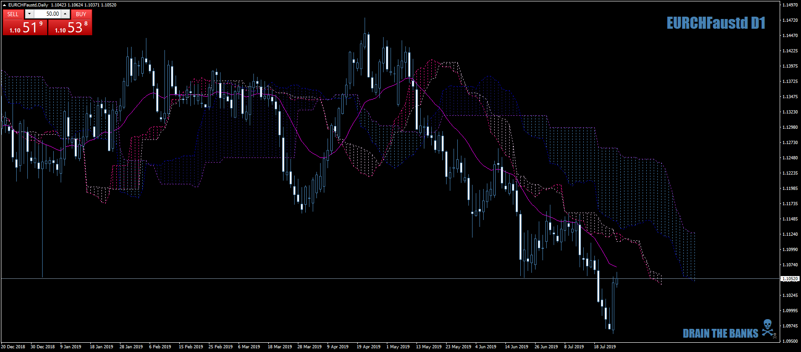Collapse the one-click trading panel triangle
Screen dimensions: 801x352
click(x=5, y=5)
